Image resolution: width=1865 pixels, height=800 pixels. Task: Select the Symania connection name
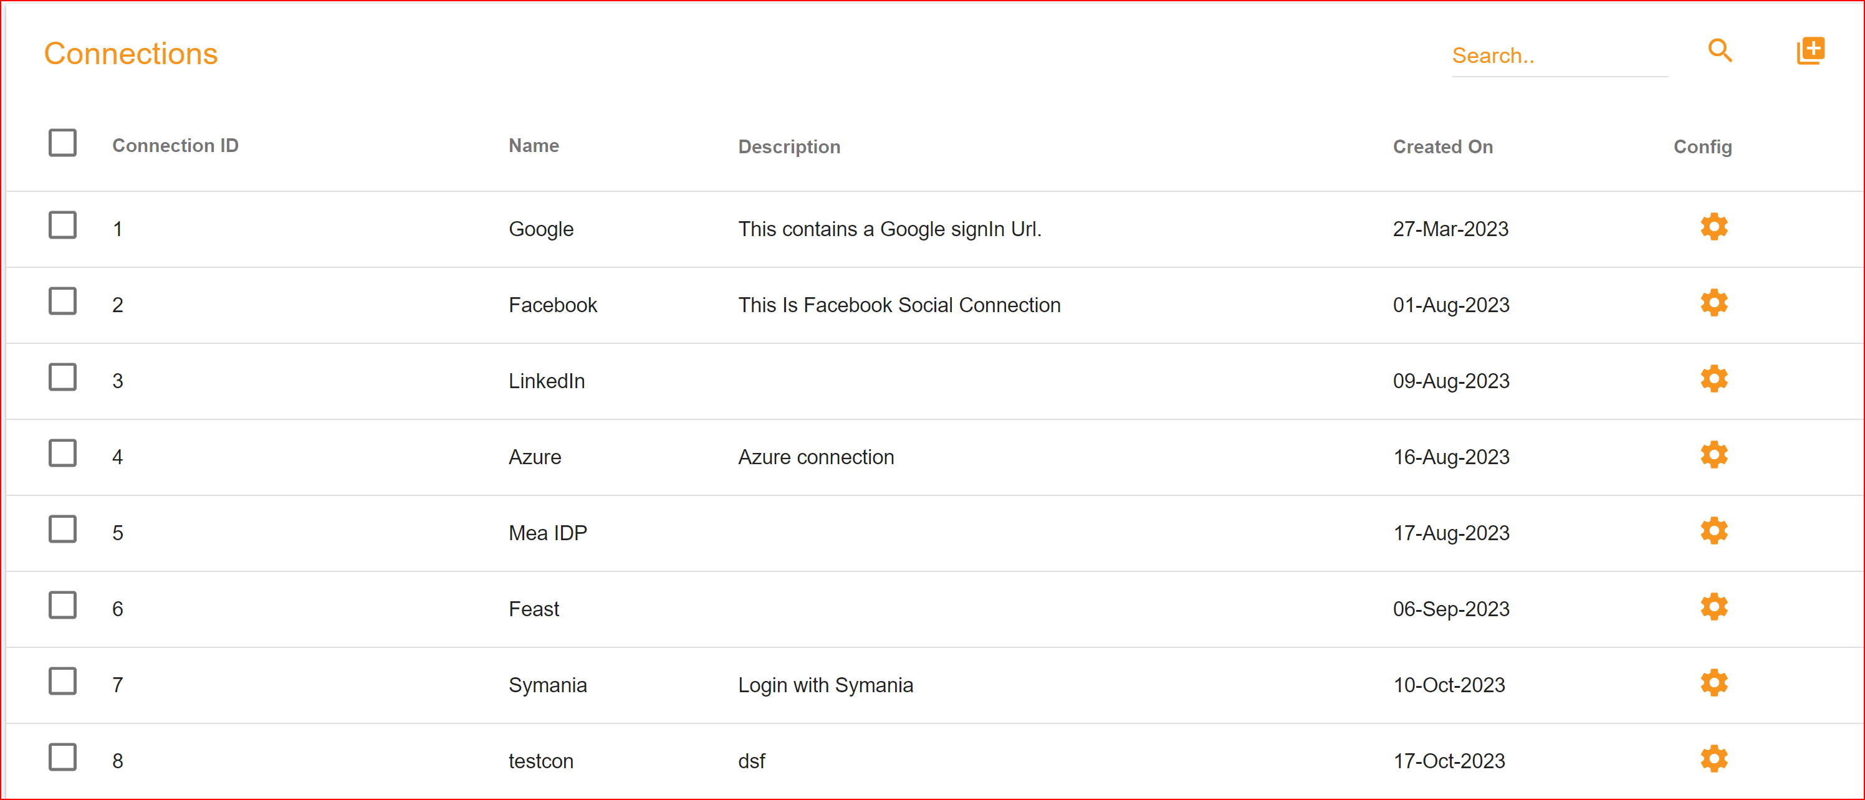[548, 684]
